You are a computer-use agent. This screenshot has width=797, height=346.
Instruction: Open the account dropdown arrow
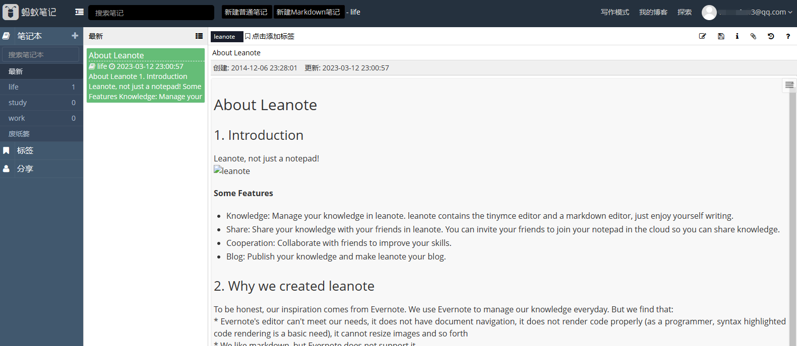pos(790,13)
